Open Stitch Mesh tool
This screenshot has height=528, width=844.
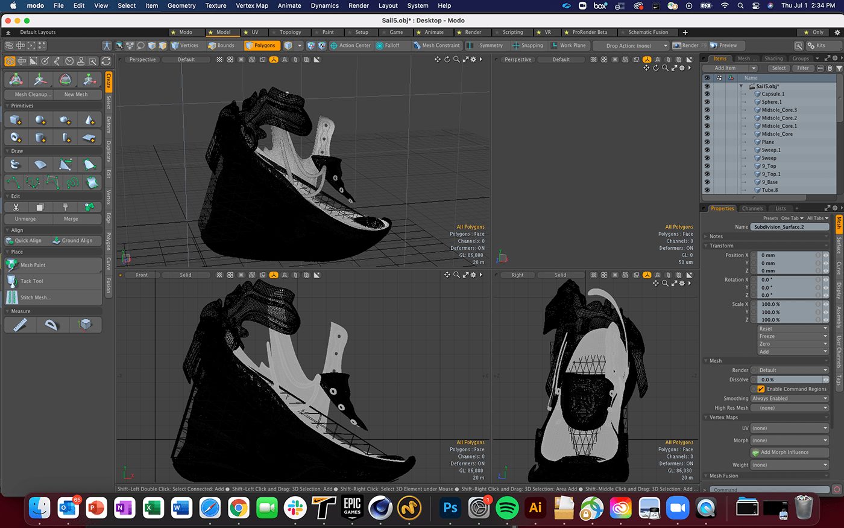(53, 297)
